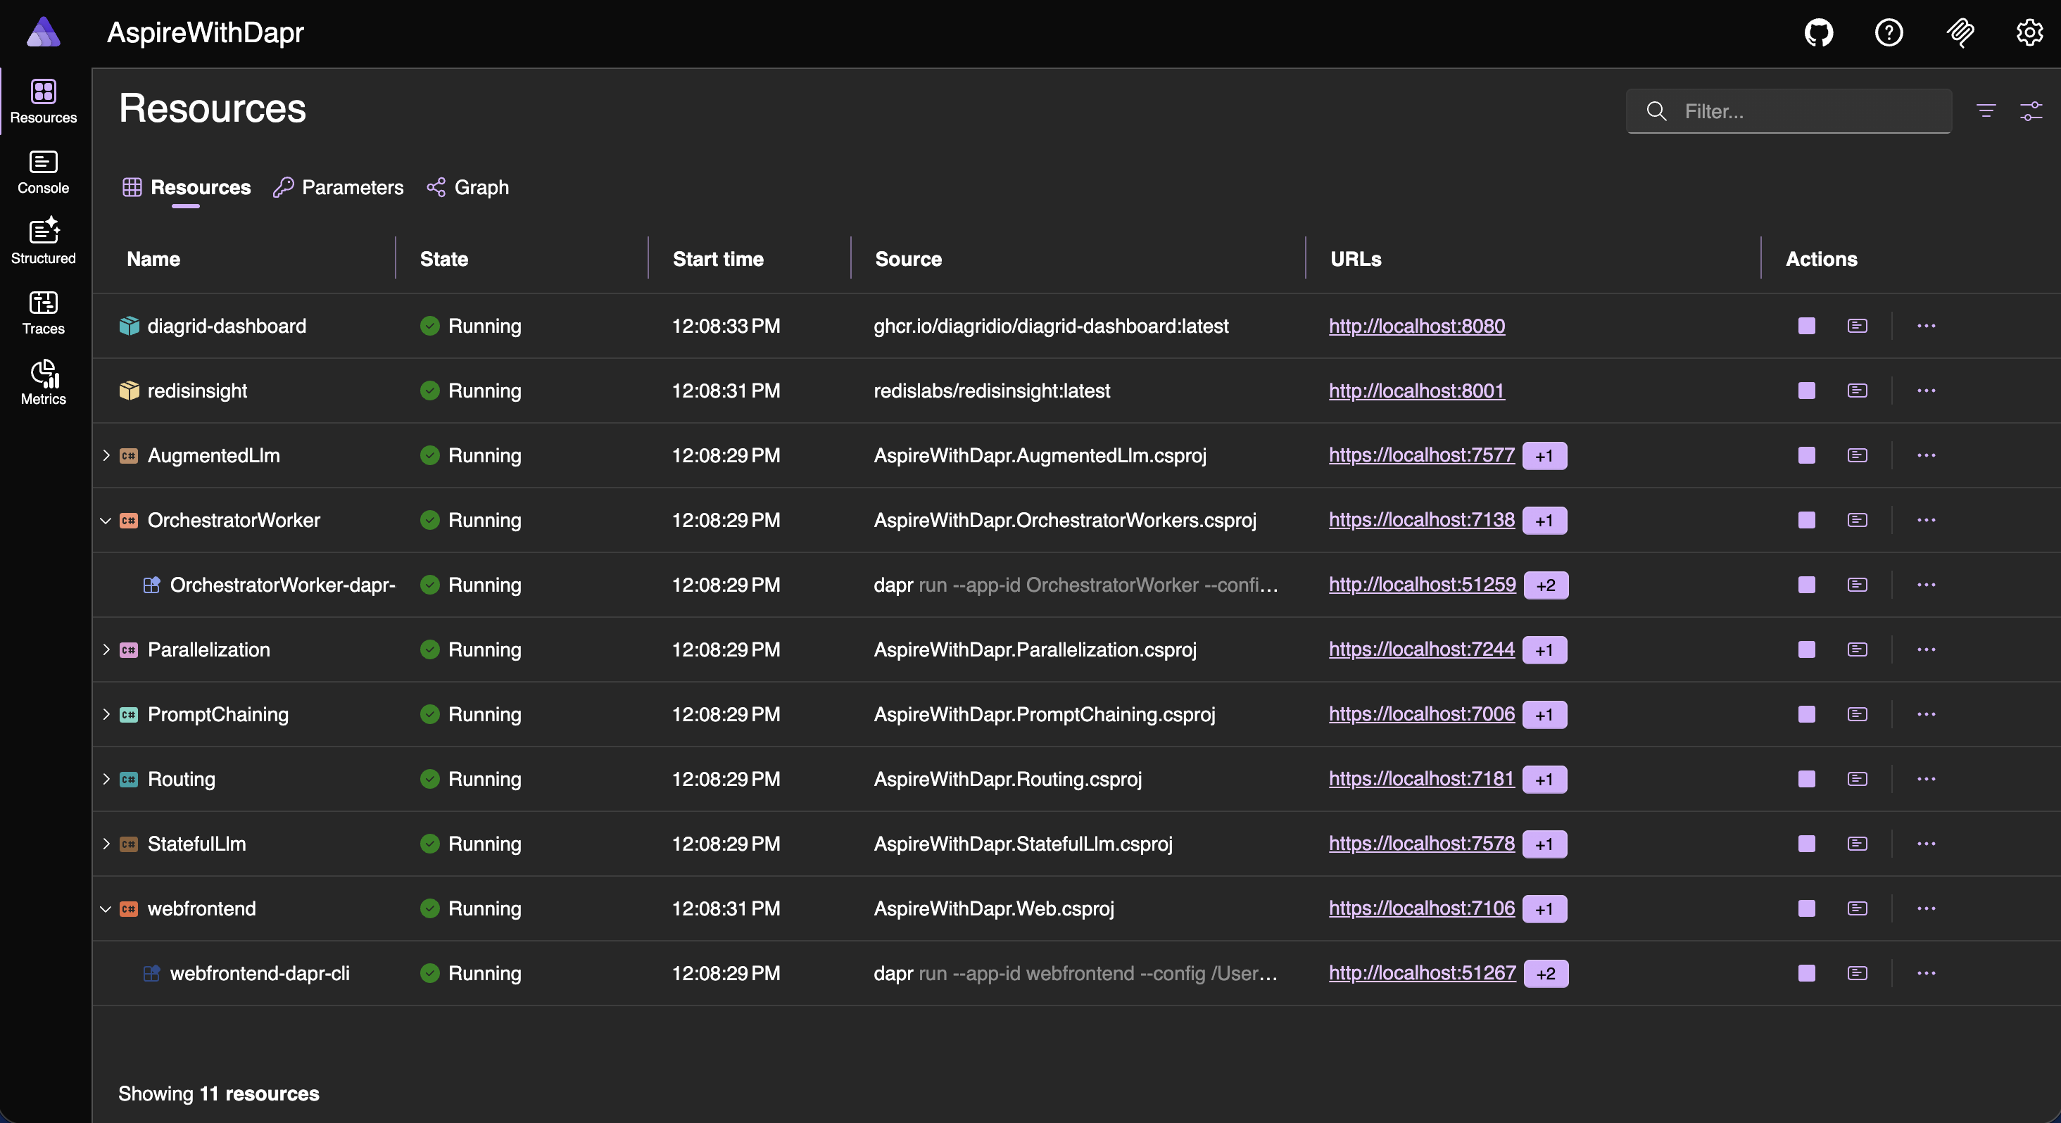This screenshot has height=1123, width=2061.
Task: Open the GitHub repository icon
Action: coord(1819,33)
